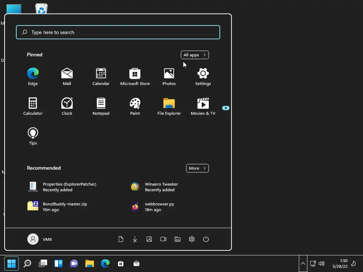Open Videos folder icon in Start footer
Viewport: 363px width, 272px height.
coord(163,239)
